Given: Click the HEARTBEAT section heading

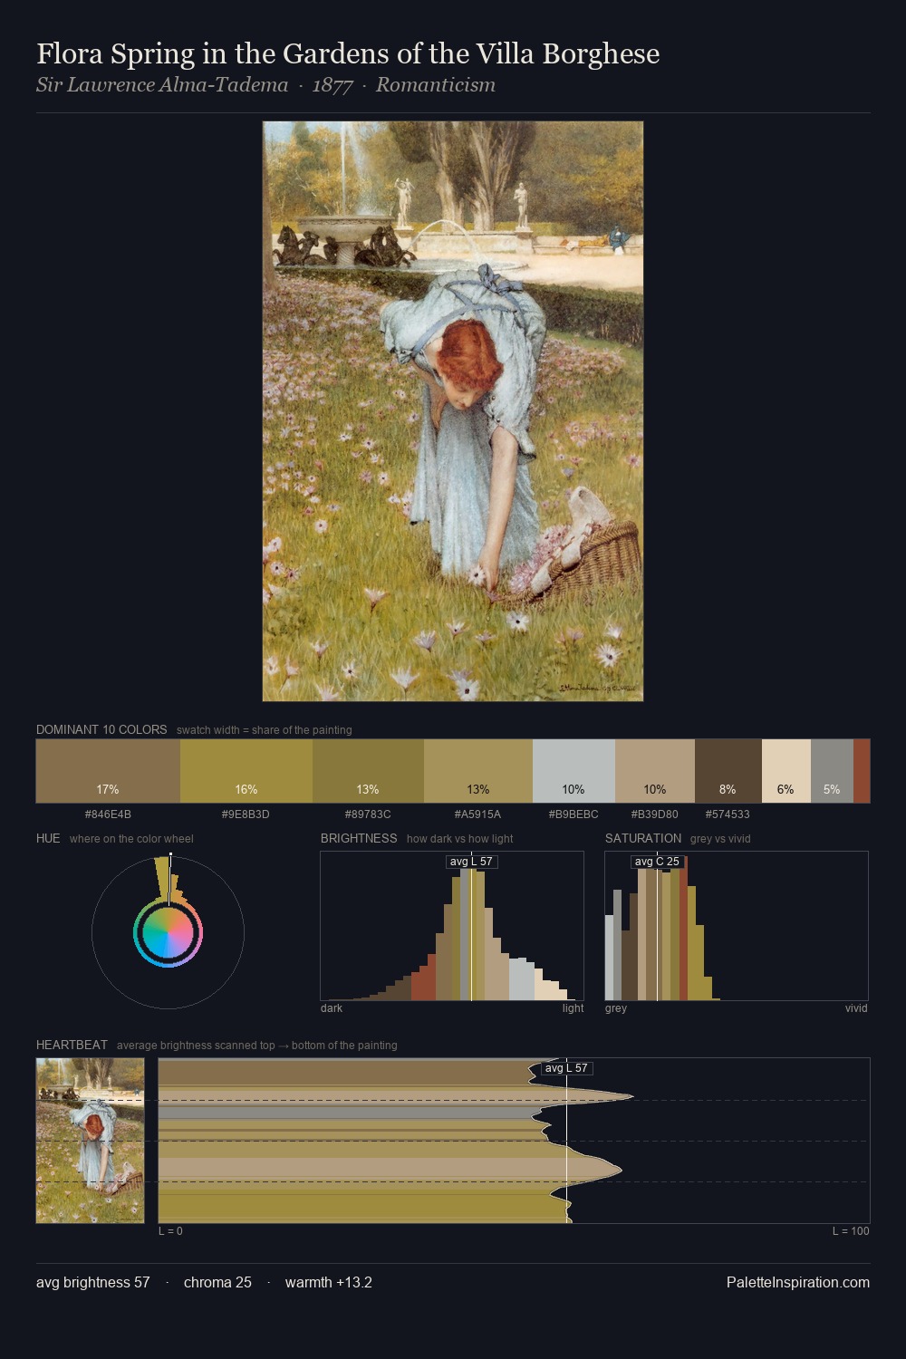Looking at the screenshot, I should click(72, 1045).
